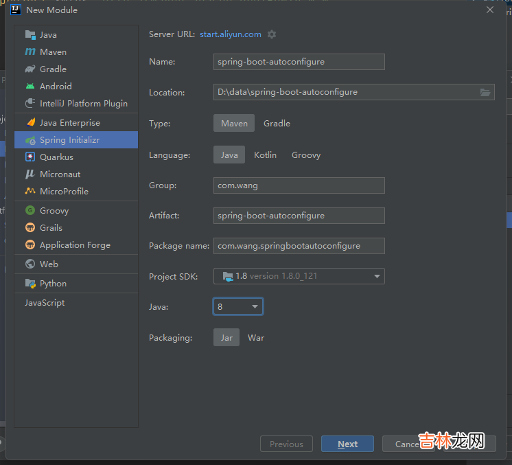The image size is (512, 465).
Task: Select the Micronaut generator icon
Action: 30,174
